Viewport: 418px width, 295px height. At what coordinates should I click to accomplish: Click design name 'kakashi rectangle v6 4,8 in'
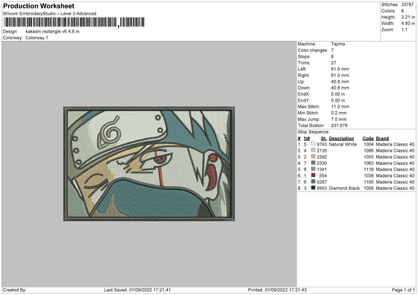pyautogui.click(x=52, y=31)
